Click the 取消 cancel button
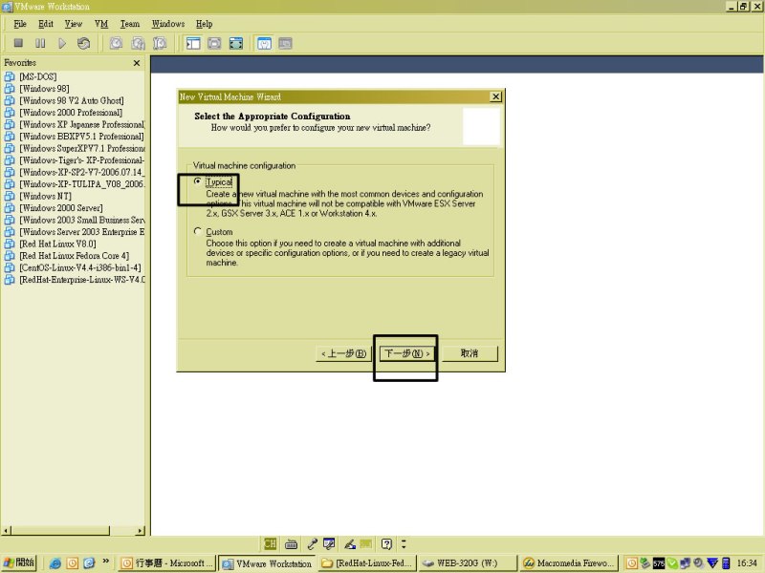 (x=470, y=353)
